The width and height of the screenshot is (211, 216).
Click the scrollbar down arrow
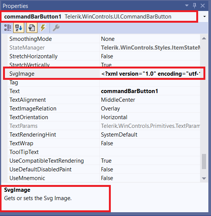click(x=204, y=179)
